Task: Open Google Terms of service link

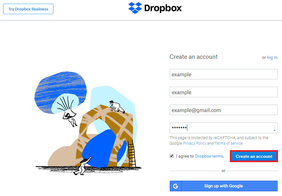Action: coord(229,143)
